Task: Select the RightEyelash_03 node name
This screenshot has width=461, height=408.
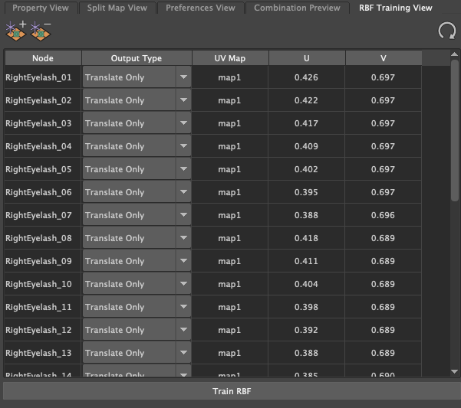Action: pyautogui.click(x=38, y=123)
